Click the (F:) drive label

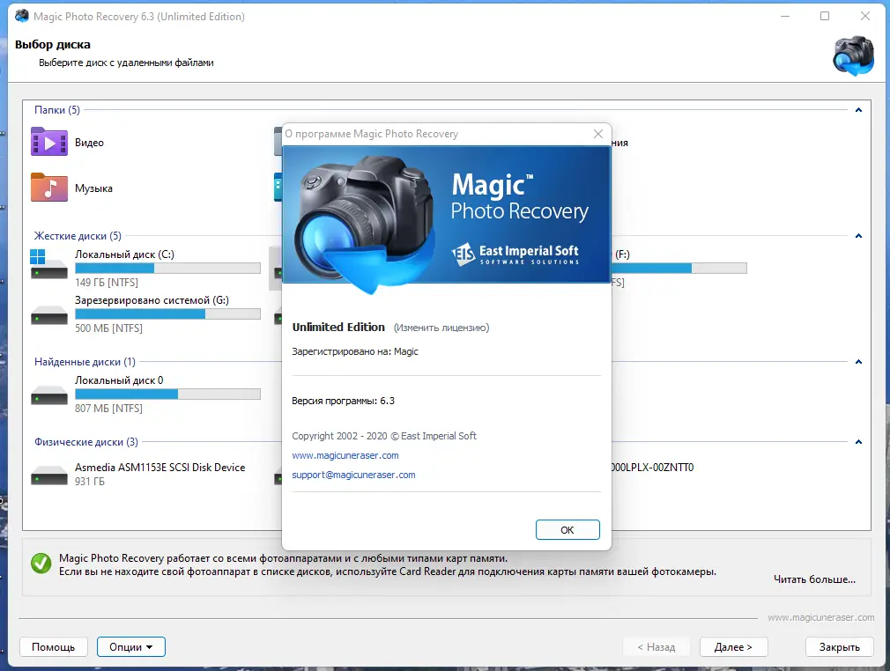[622, 254]
